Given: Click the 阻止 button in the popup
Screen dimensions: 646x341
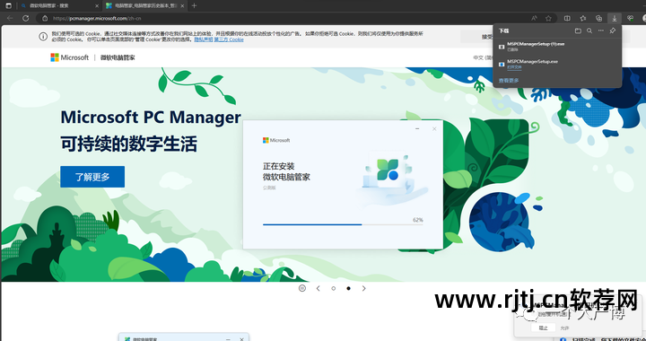Looking at the screenshot, I should pyautogui.click(x=544, y=328).
